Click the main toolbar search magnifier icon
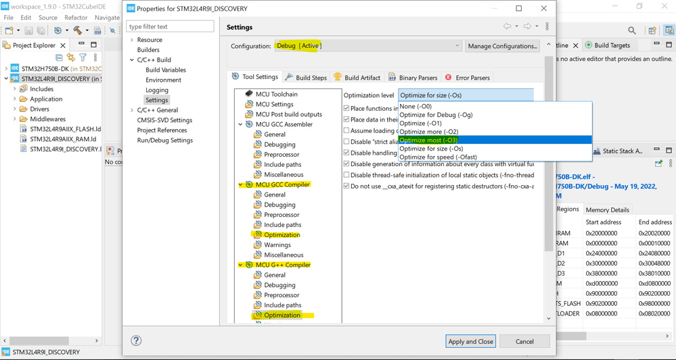676x360 pixels. (x=631, y=30)
